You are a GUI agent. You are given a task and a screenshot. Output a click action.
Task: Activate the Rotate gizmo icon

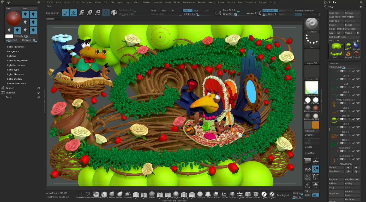click(97, 13)
